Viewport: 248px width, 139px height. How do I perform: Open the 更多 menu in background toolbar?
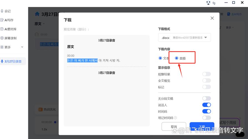230,28
